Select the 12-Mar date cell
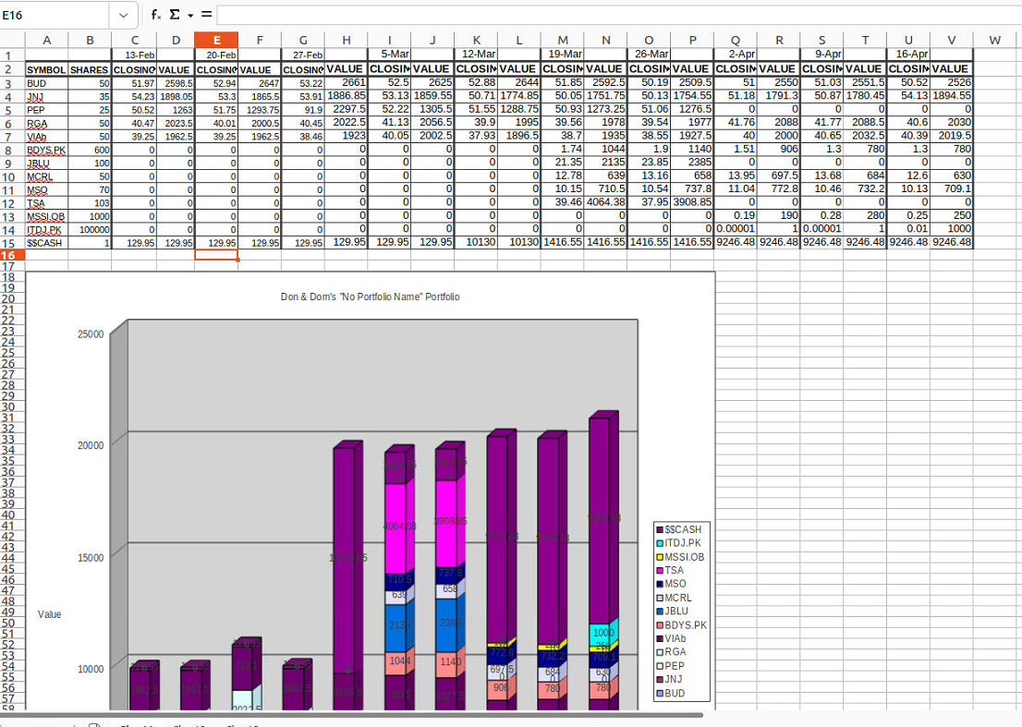 click(x=476, y=55)
